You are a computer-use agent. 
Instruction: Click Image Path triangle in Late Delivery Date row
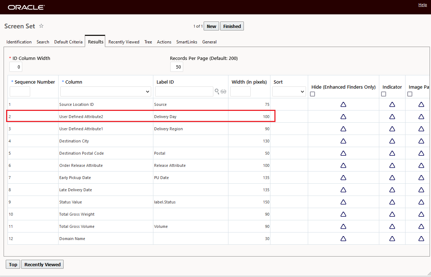pyautogui.click(x=421, y=190)
